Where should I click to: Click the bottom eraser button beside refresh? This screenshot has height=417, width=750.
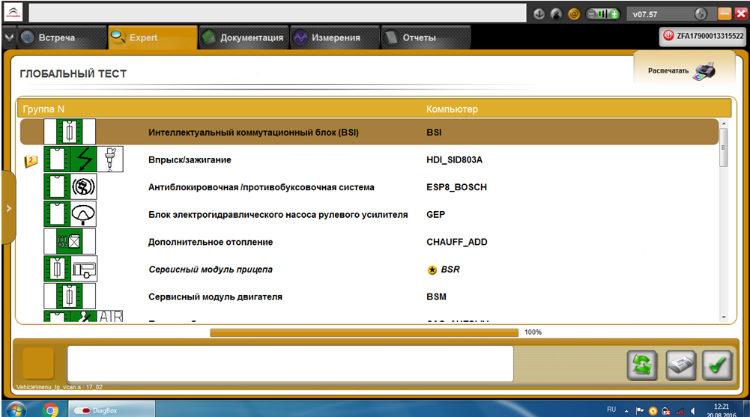click(x=680, y=365)
